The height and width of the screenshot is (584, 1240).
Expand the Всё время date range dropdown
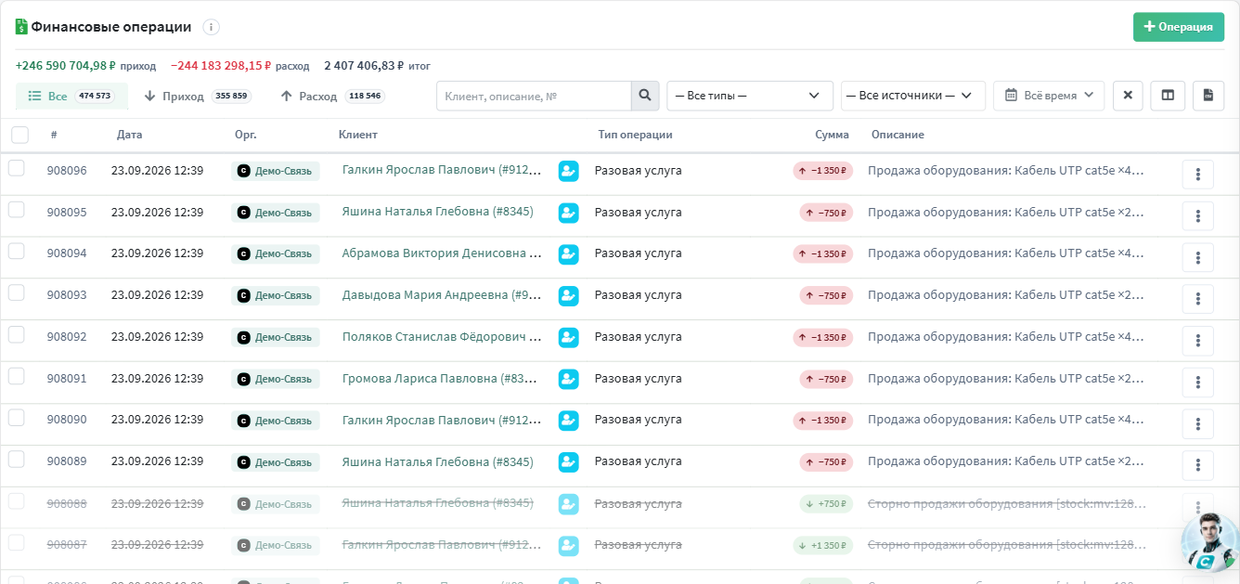[1049, 96]
